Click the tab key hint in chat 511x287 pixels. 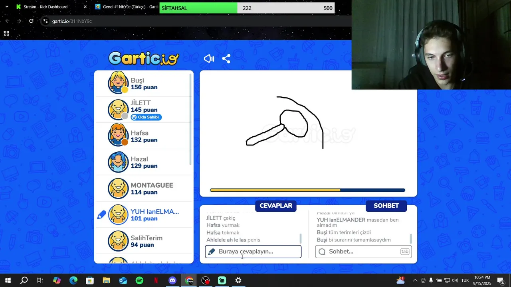(405, 252)
